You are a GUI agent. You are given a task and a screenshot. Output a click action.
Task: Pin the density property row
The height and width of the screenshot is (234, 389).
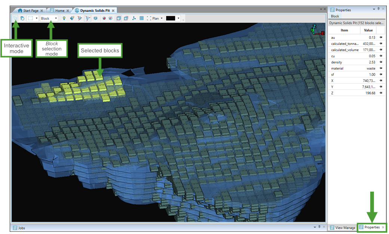pos(381,62)
